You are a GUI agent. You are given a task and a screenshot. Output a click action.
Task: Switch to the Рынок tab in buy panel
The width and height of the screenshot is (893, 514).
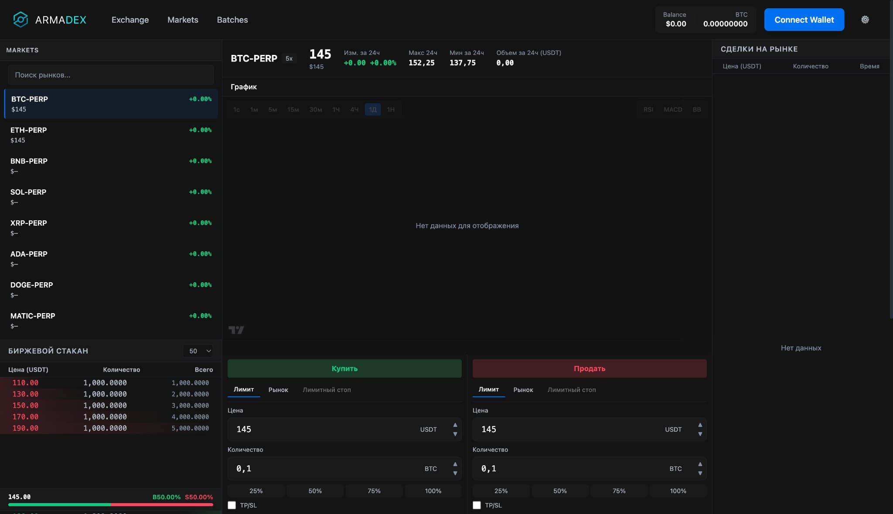point(278,390)
